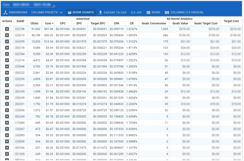The width and height of the screenshot is (244, 161).
Task: Sort by Clicks column header
Action: [x=35, y=23]
